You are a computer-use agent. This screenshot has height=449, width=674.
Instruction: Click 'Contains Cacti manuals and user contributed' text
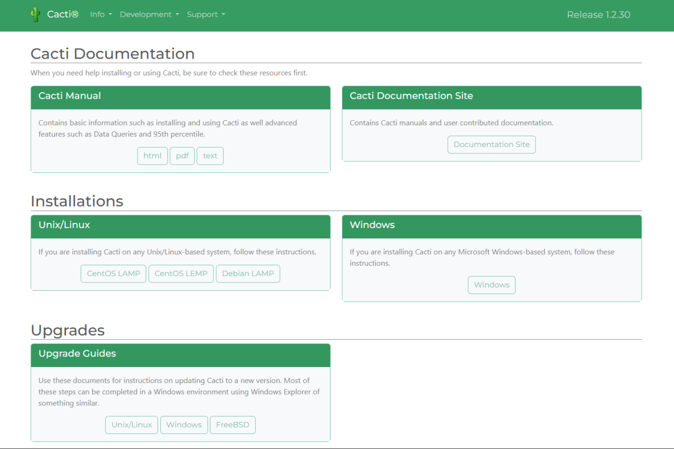pyautogui.click(x=451, y=123)
